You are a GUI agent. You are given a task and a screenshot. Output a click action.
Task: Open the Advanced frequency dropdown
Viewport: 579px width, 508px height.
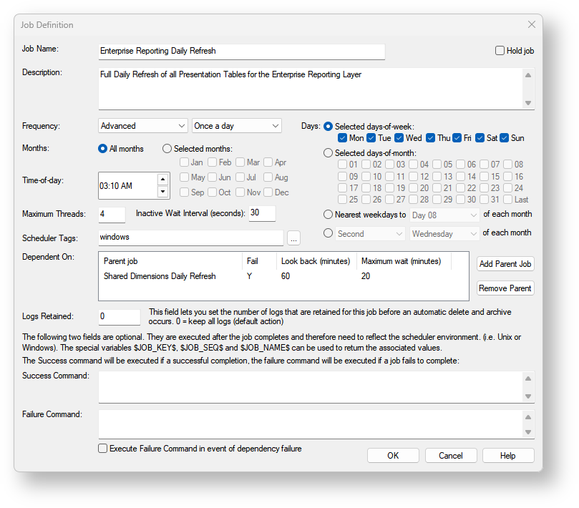pyautogui.click(x=143, y=126)
